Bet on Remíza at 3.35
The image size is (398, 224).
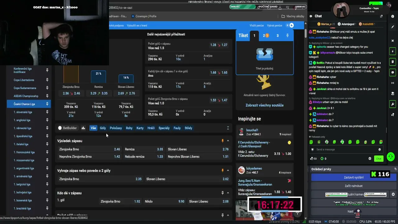tap(144, 149)
